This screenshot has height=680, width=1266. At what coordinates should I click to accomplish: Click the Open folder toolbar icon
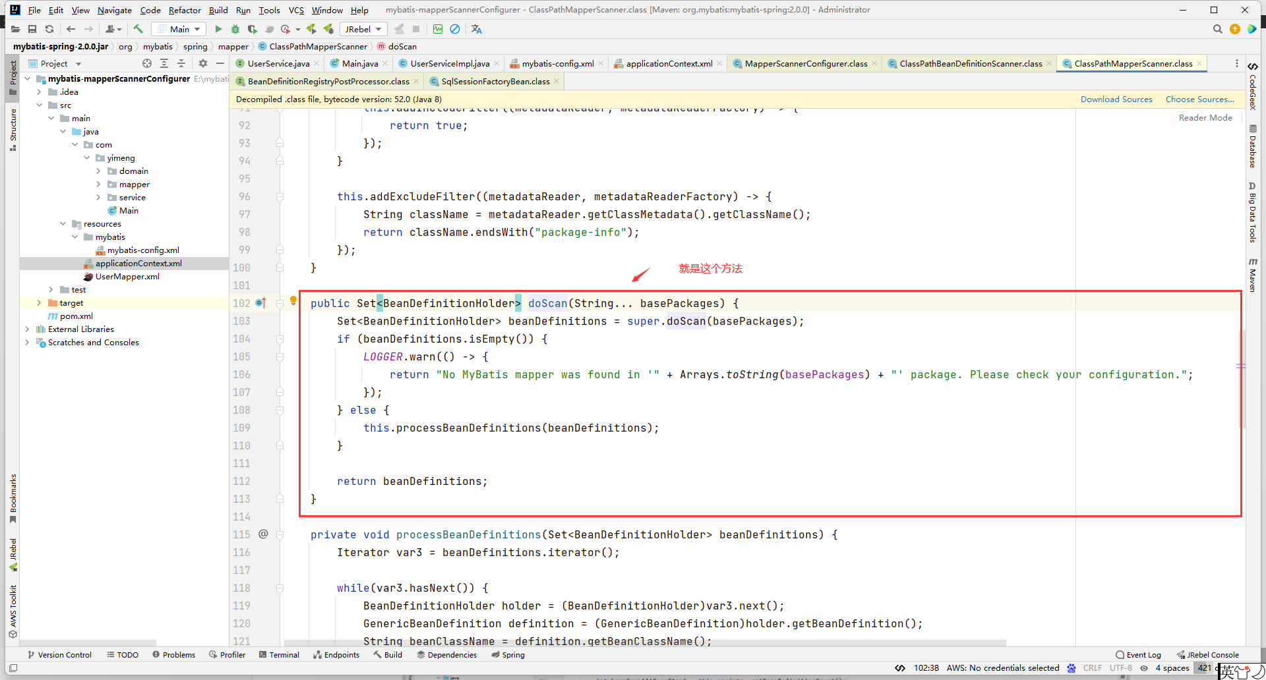[15, 29]
